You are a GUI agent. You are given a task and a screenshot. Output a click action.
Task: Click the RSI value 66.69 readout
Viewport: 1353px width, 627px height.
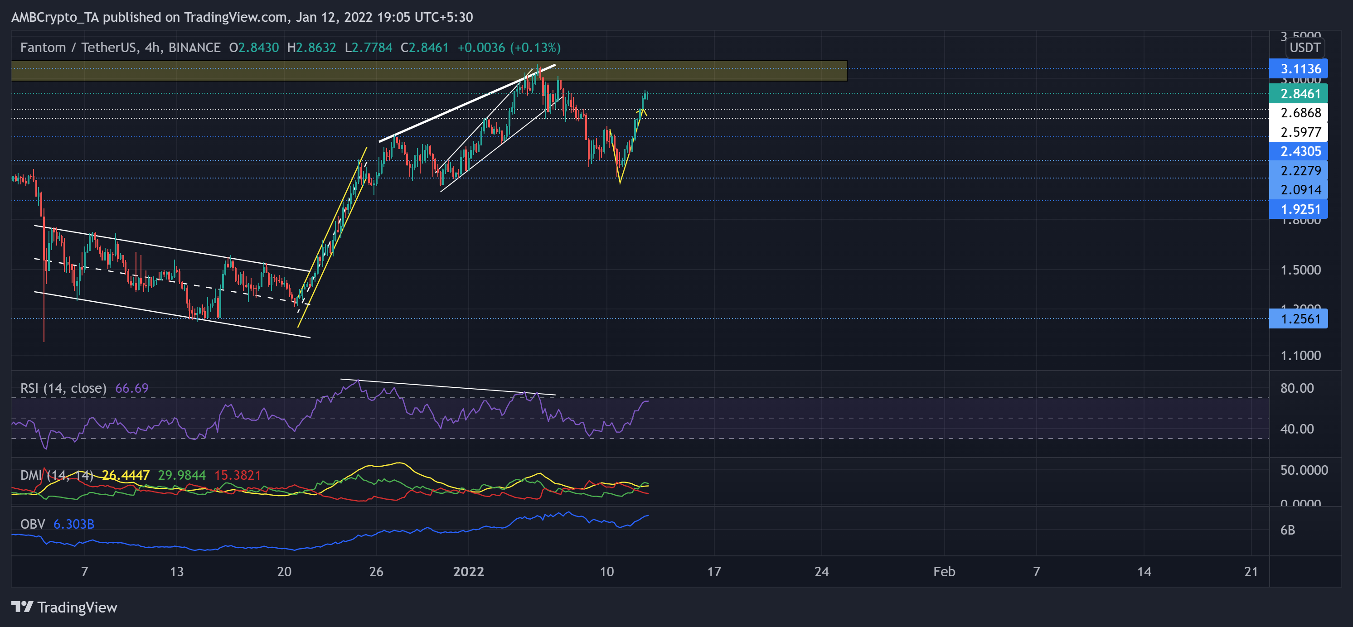(x=132, y=388)
